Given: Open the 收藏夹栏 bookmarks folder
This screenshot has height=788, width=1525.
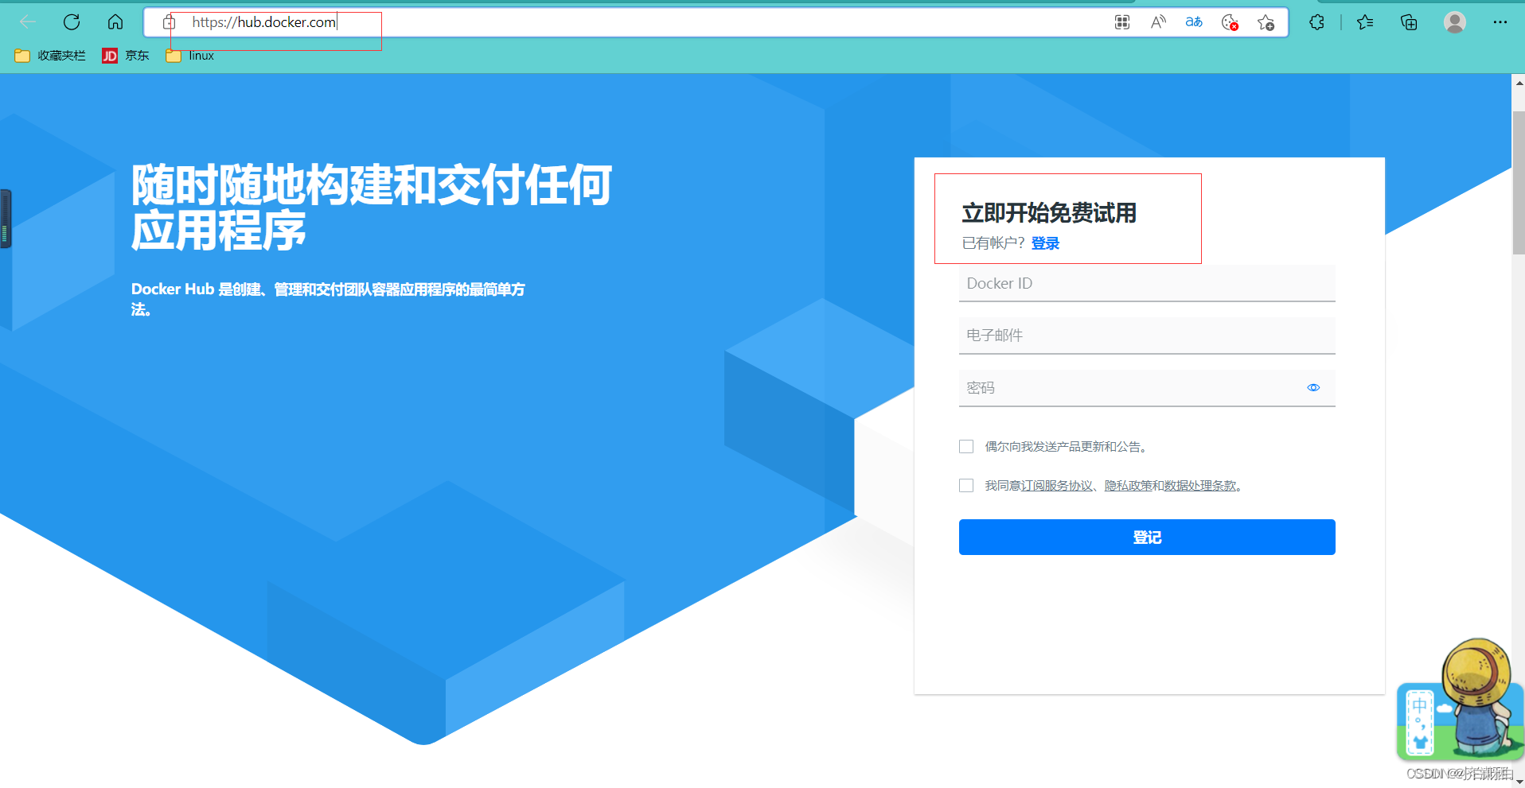Looking at the screenshot, I should click(x=50, y=56).
